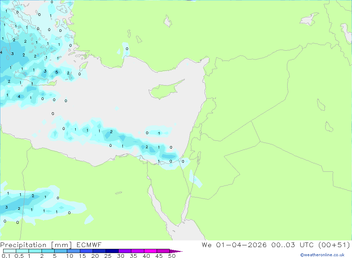Click the "00..03 UTC" time range
The width and height of the screenshot is (352, 258).
point(293,245)
